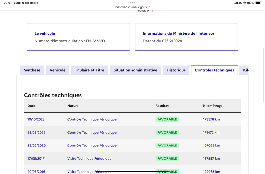Click FAVORABLE badge in the 29/06/2020 row
Image resolution: width=265 pixels, height=174 pixels.
coord(167,145)
